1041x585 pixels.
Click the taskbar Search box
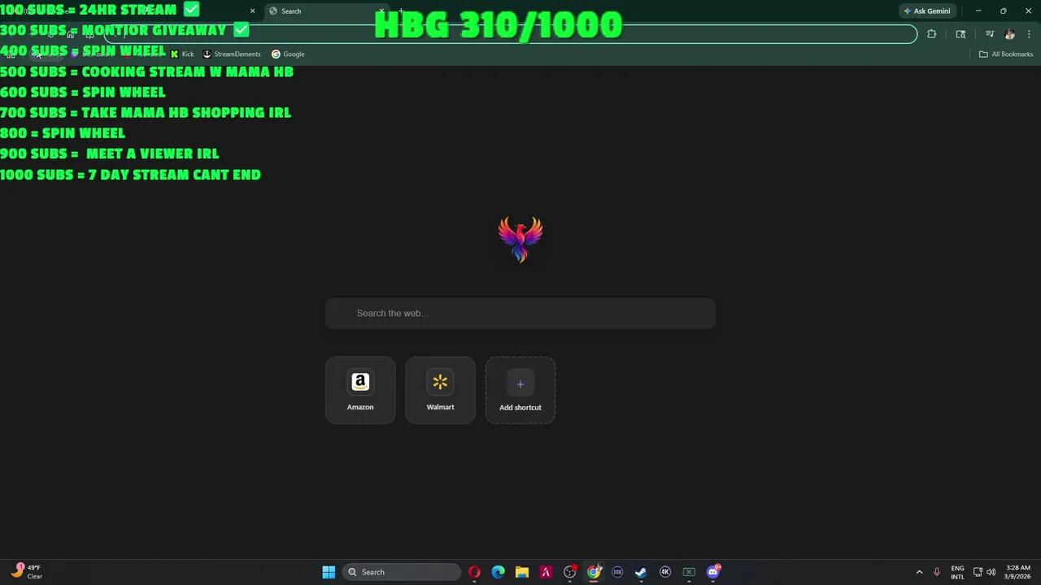coord(402,572)
